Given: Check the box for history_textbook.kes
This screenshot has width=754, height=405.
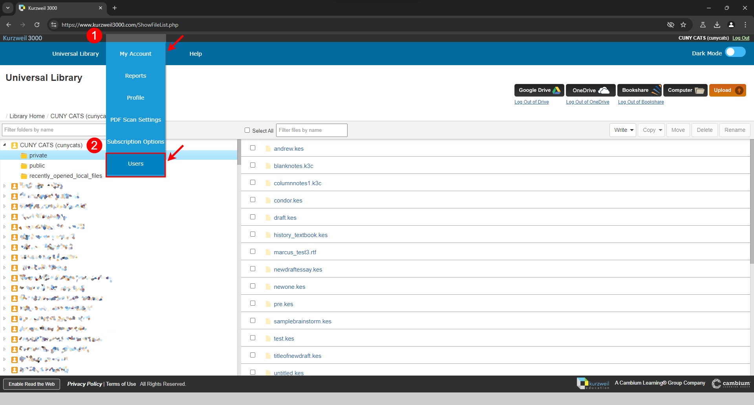Looking at the screenshot, I should coord(253,234).
